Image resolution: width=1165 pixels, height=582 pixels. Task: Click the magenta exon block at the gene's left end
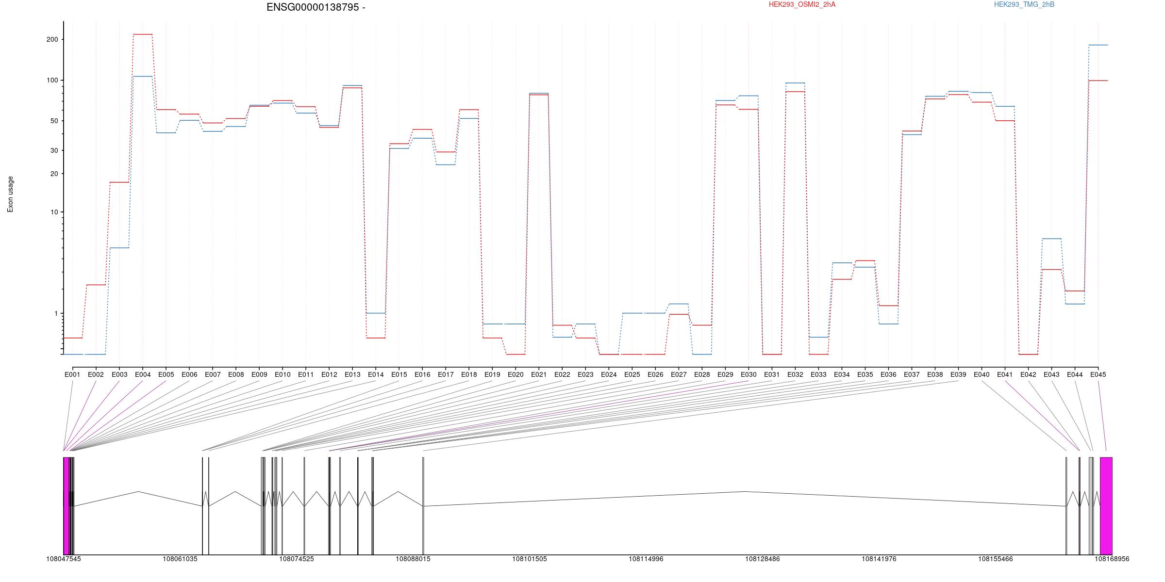click(x=67, y=506)
